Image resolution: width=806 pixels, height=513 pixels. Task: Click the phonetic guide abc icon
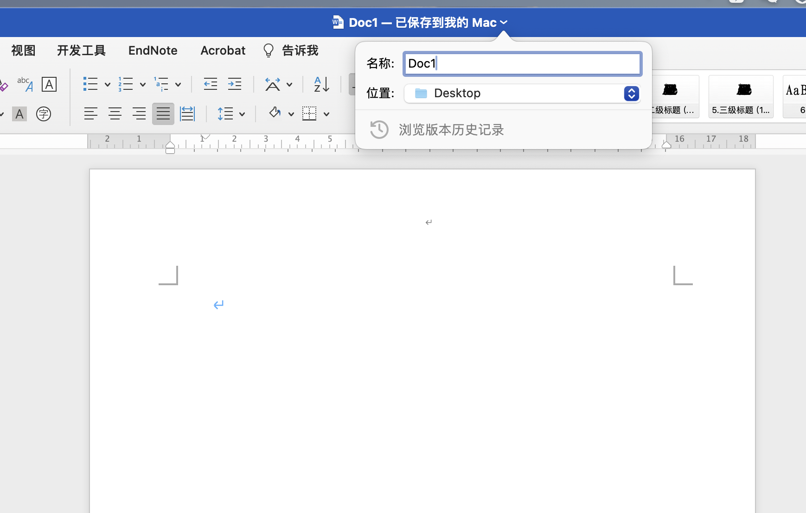tap(25, 84)
